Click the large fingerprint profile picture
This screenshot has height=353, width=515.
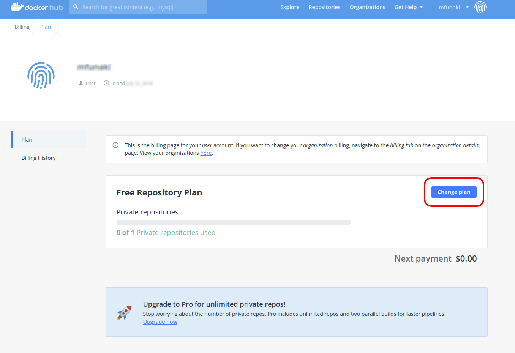pyautogui.click(x=41, y=75)
